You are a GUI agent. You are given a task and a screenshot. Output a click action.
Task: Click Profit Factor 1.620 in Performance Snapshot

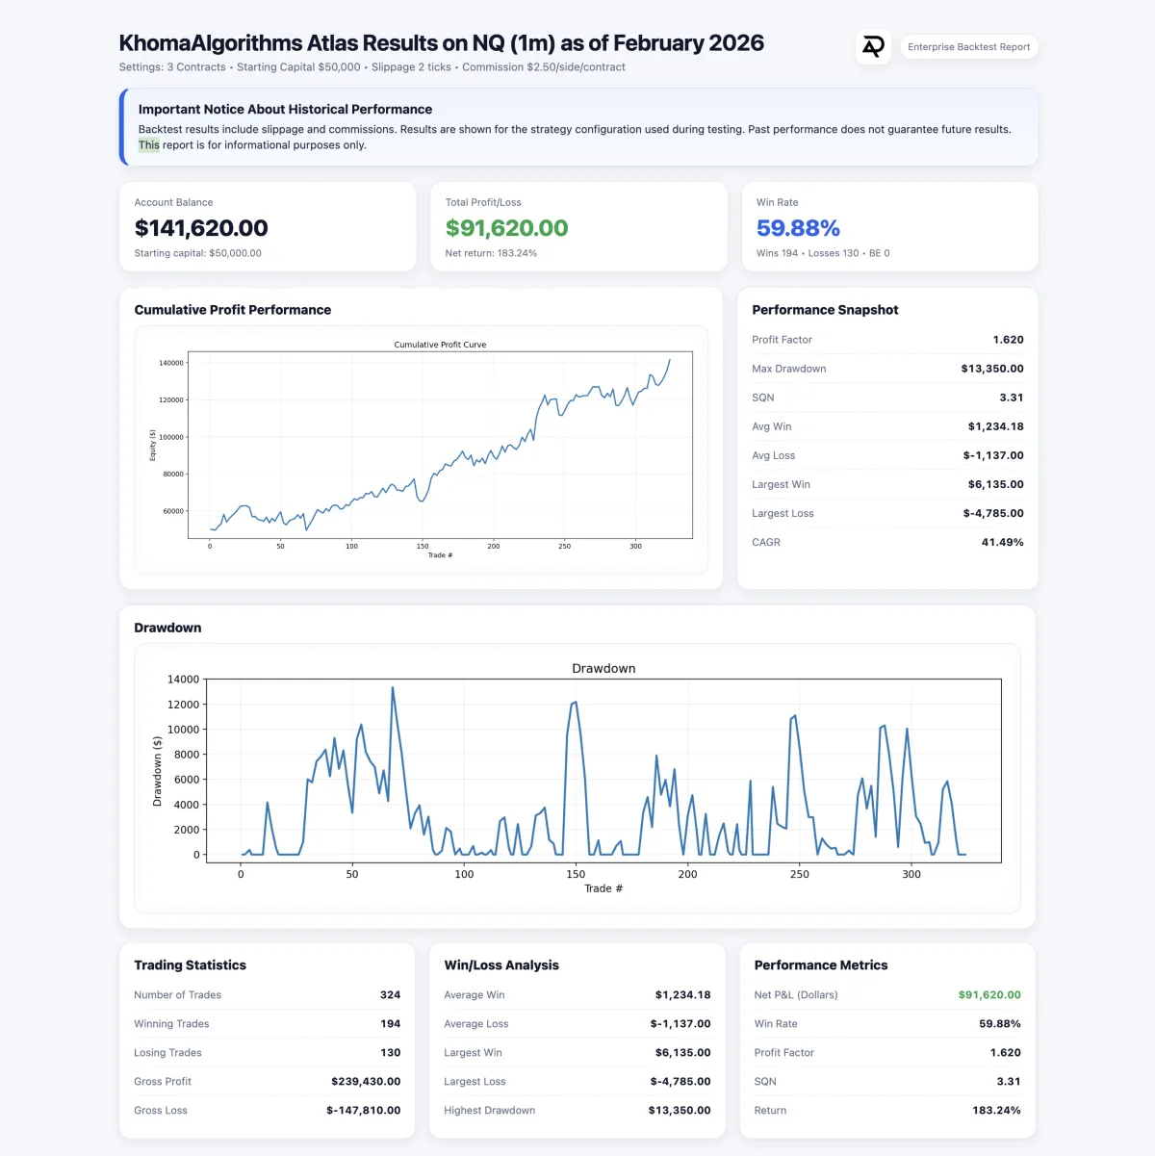(887, 340)
